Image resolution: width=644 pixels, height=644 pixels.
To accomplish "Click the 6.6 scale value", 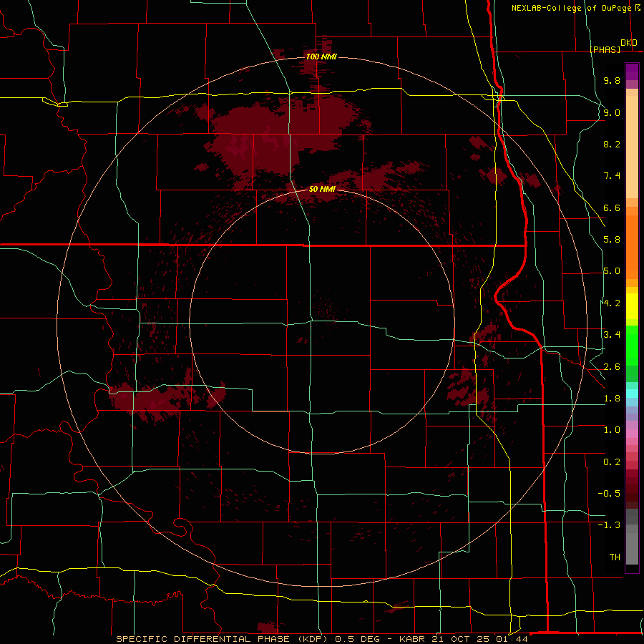I will pos(612,208).
